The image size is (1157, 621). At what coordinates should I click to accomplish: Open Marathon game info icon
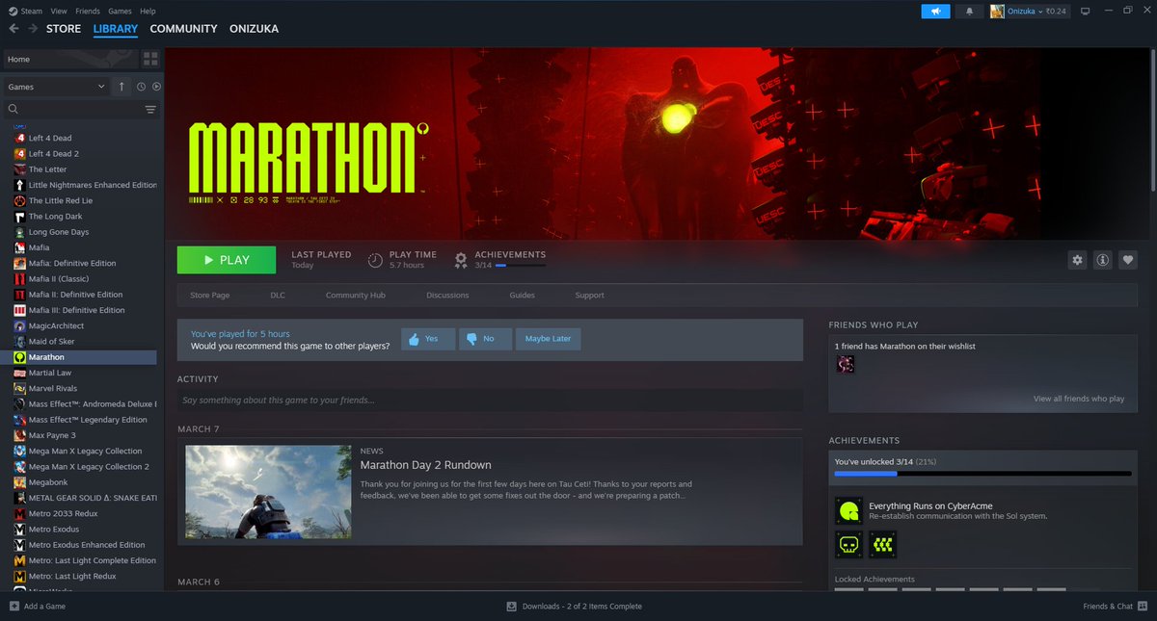click(x=1102, y=260)
